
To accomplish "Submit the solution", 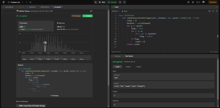I will (112, 2).
